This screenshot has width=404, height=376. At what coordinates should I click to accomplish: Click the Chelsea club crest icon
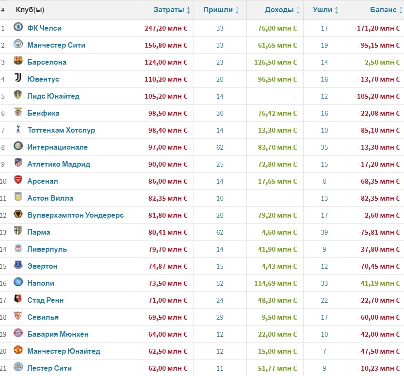coord(18,28)
